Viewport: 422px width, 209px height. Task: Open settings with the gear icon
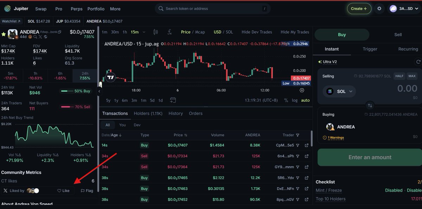pos(379,8)
